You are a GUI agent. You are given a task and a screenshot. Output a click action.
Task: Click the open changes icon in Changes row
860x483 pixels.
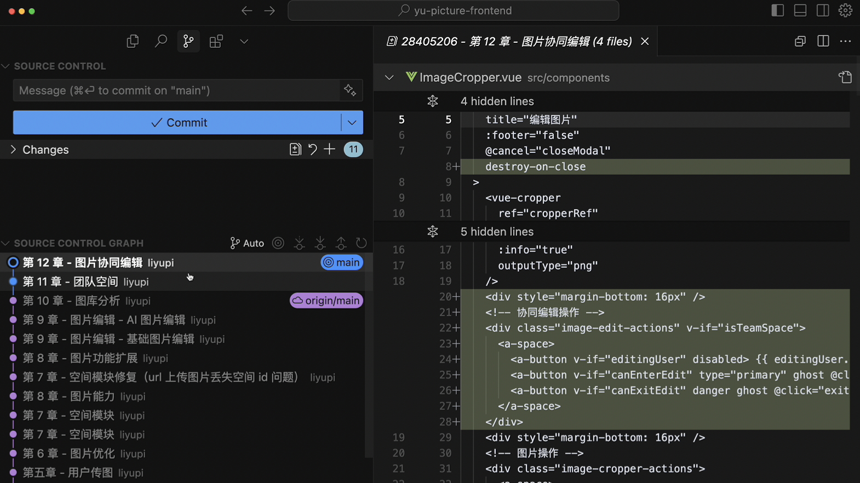[x=295, y=150]
